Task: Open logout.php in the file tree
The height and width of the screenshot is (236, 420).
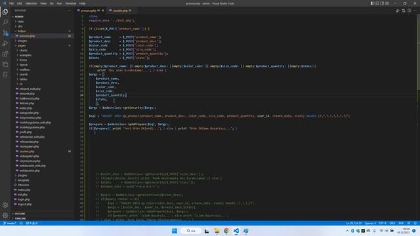Action: pyautogui.click(x=25, y=204)
